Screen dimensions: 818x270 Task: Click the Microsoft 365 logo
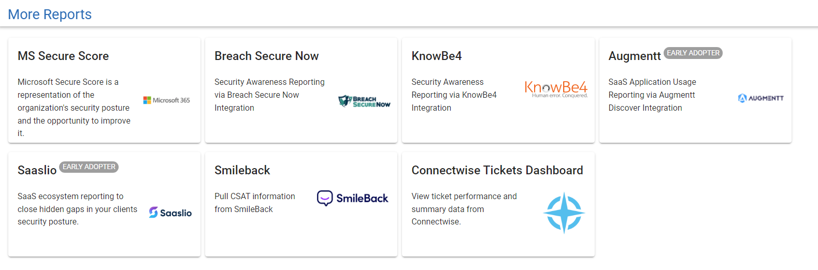pos(167,100)
